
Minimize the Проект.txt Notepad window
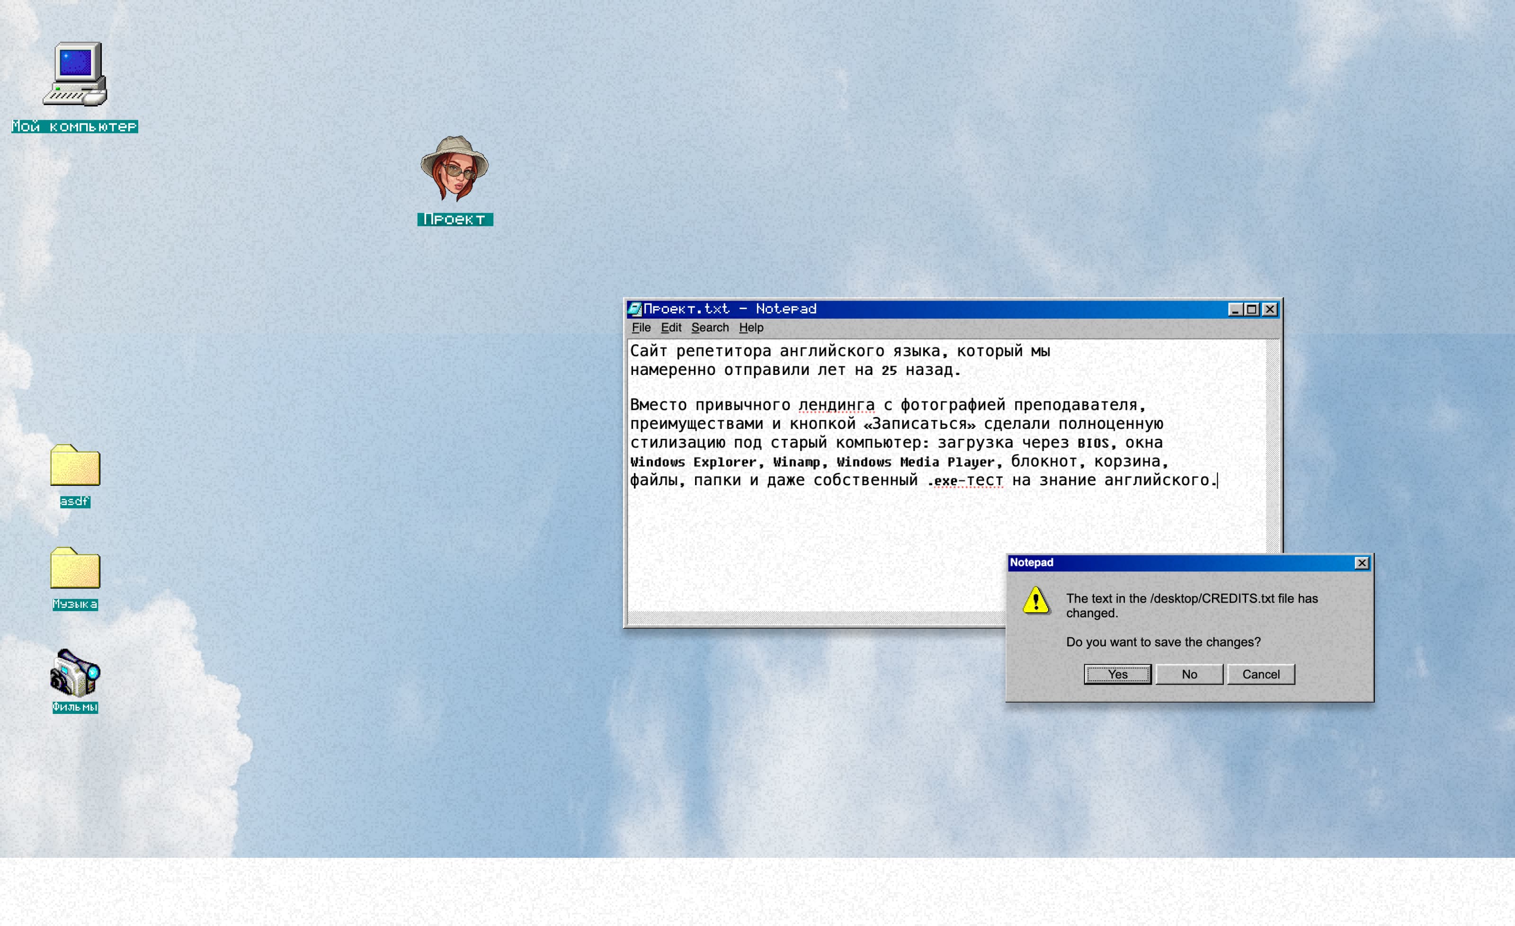click(x=1235, y=309)
